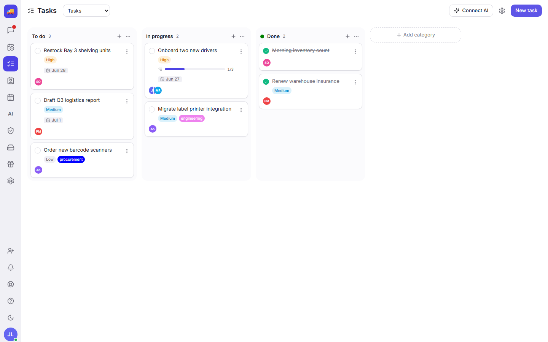The height and width of the screenshot is (342, 548).
Task: Click the engineering tag
Action: tap(192, 119)
